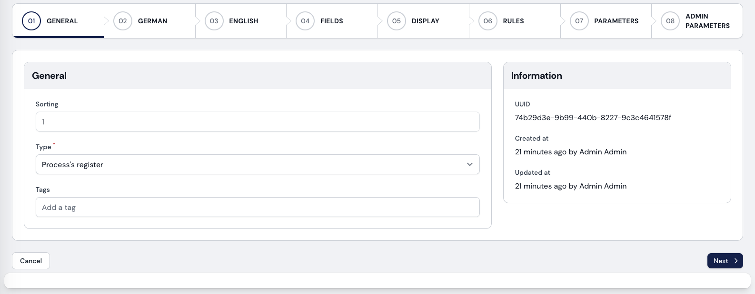Open the Type dropdown chevron
The width and height of the screenshot is (755, 294).
click(470, 164)
